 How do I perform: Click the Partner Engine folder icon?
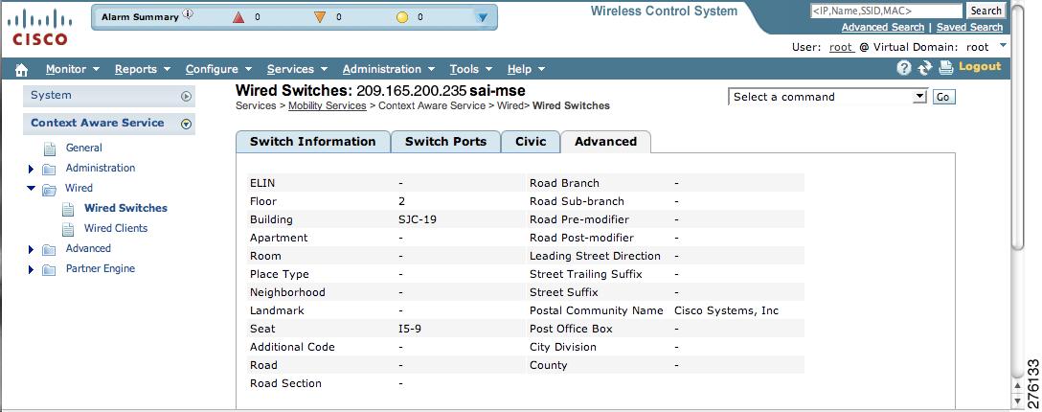[49, 270]
